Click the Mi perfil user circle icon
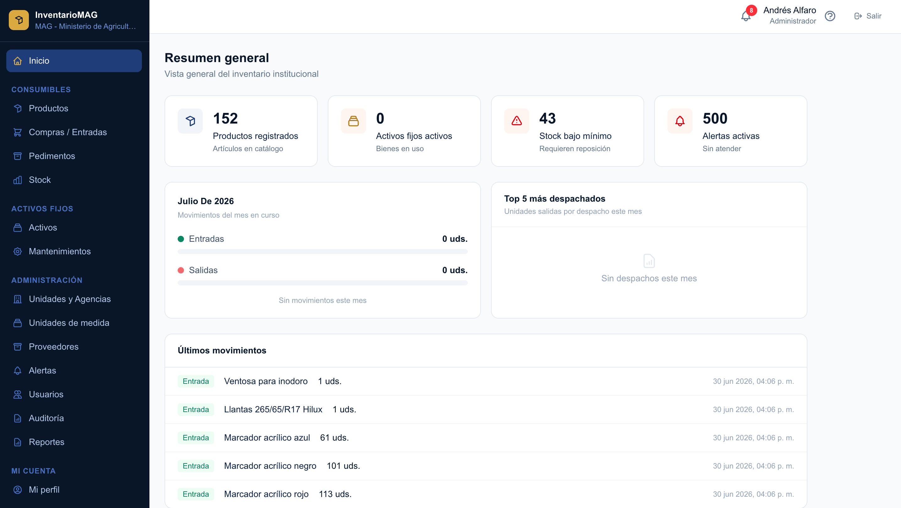 (18, 490)
